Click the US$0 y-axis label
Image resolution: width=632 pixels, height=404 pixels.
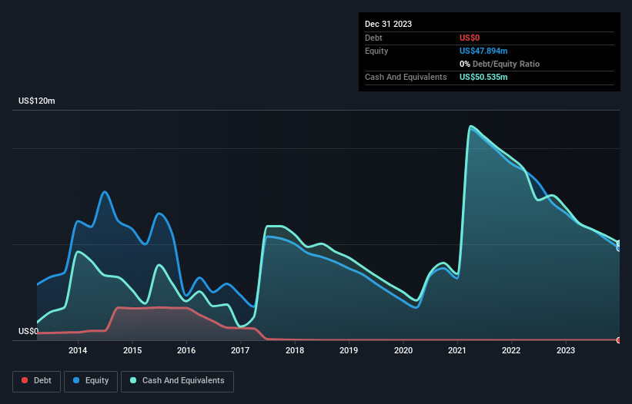(x=28, y=331)
